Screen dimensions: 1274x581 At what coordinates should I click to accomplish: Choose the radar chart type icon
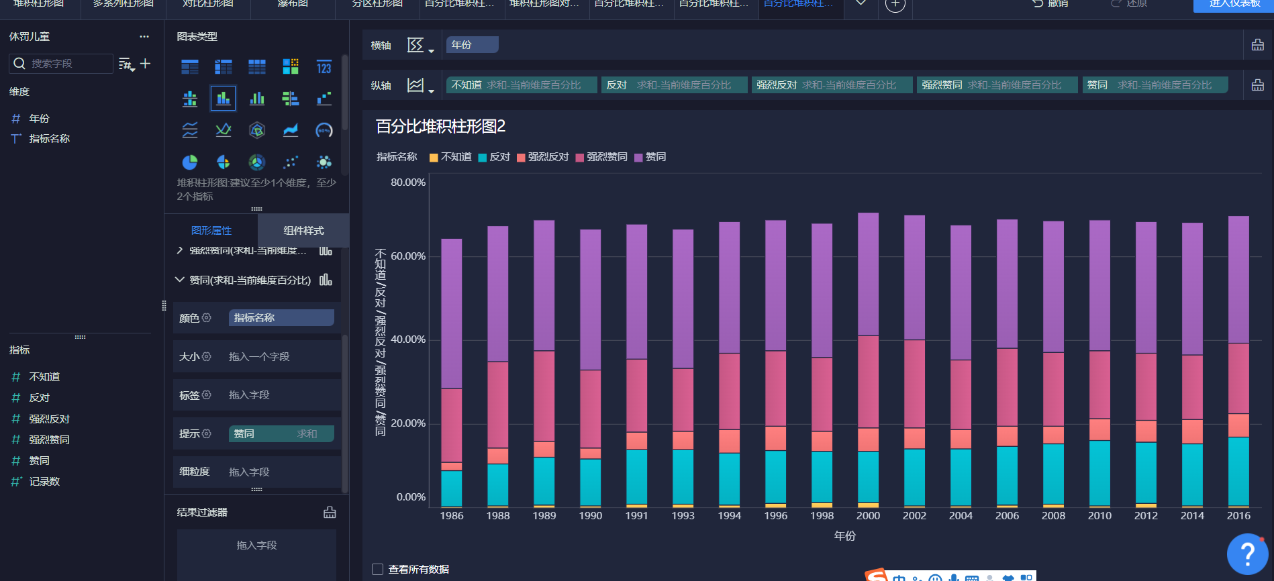tap(257, 130)
